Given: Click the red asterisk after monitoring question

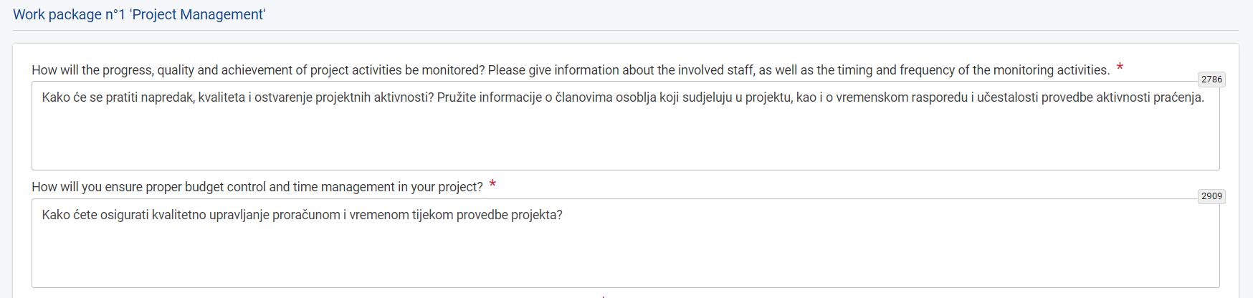Looking at the screenshot, I should coord(1120,68).
